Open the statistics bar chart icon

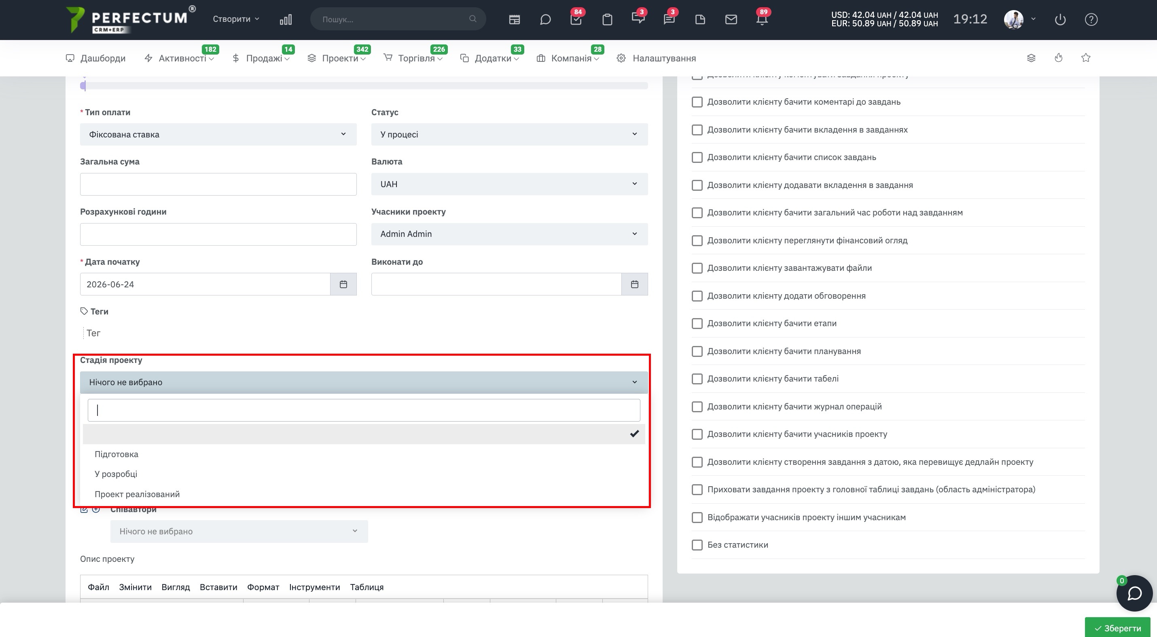point(286,19)
